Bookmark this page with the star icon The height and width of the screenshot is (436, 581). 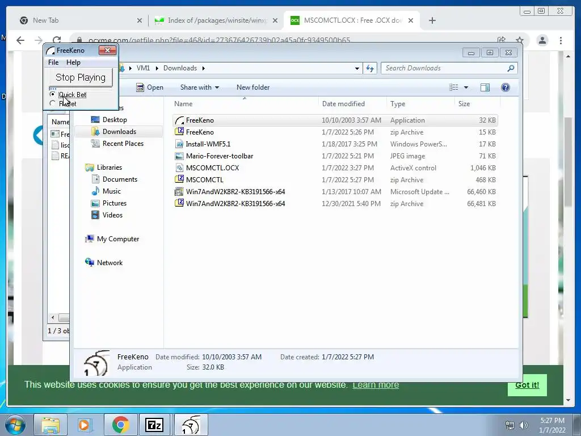coord(520,40)
